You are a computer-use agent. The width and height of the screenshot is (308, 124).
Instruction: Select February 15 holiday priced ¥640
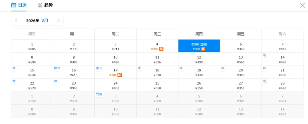[32, 72]
